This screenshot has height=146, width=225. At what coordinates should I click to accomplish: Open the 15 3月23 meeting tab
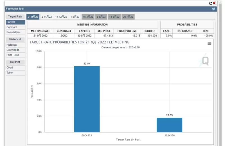[x=88, y=17]
